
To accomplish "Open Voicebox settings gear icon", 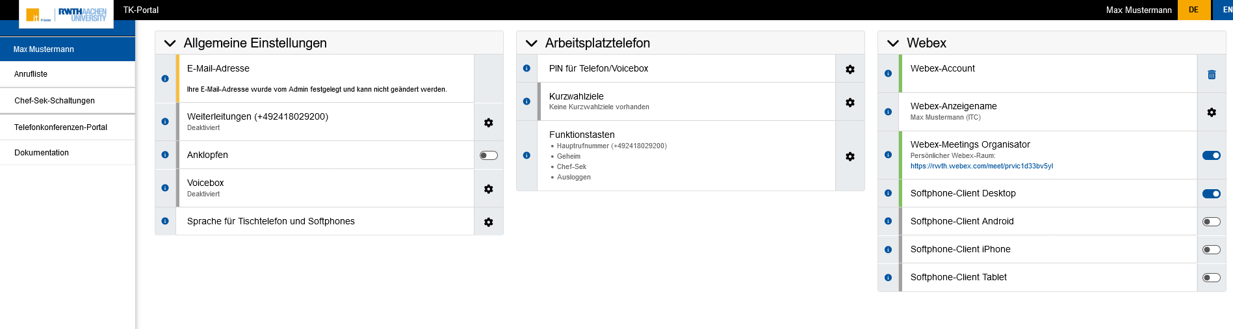I will pyautogui.click(x=488, y=189).
